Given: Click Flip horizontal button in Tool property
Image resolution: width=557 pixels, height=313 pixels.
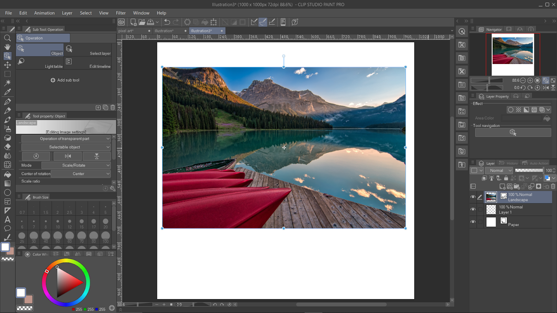Looking at the screenshot, I should [x=68, y=156].
